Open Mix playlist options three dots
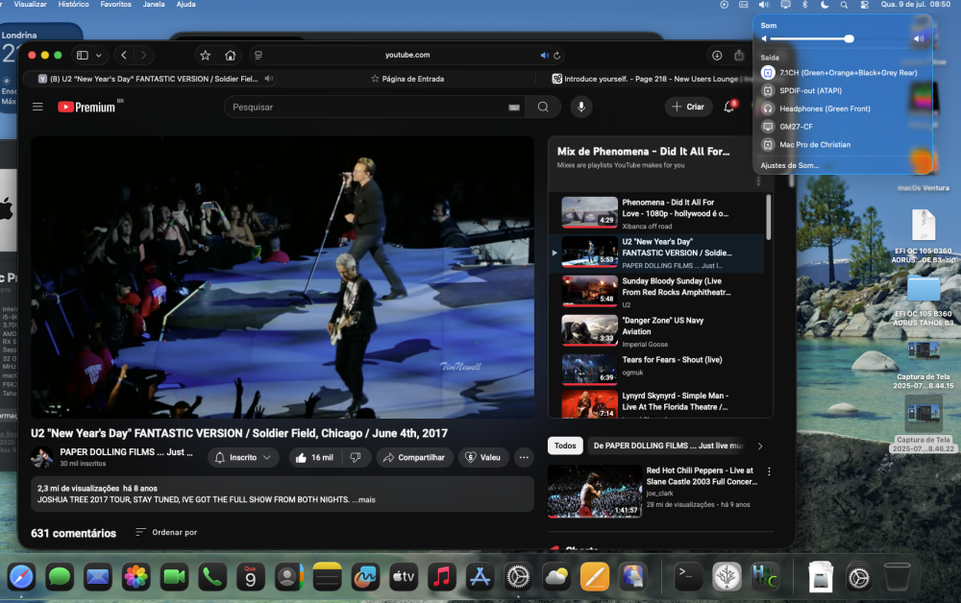The image size is (961, 603). [759, 181]
